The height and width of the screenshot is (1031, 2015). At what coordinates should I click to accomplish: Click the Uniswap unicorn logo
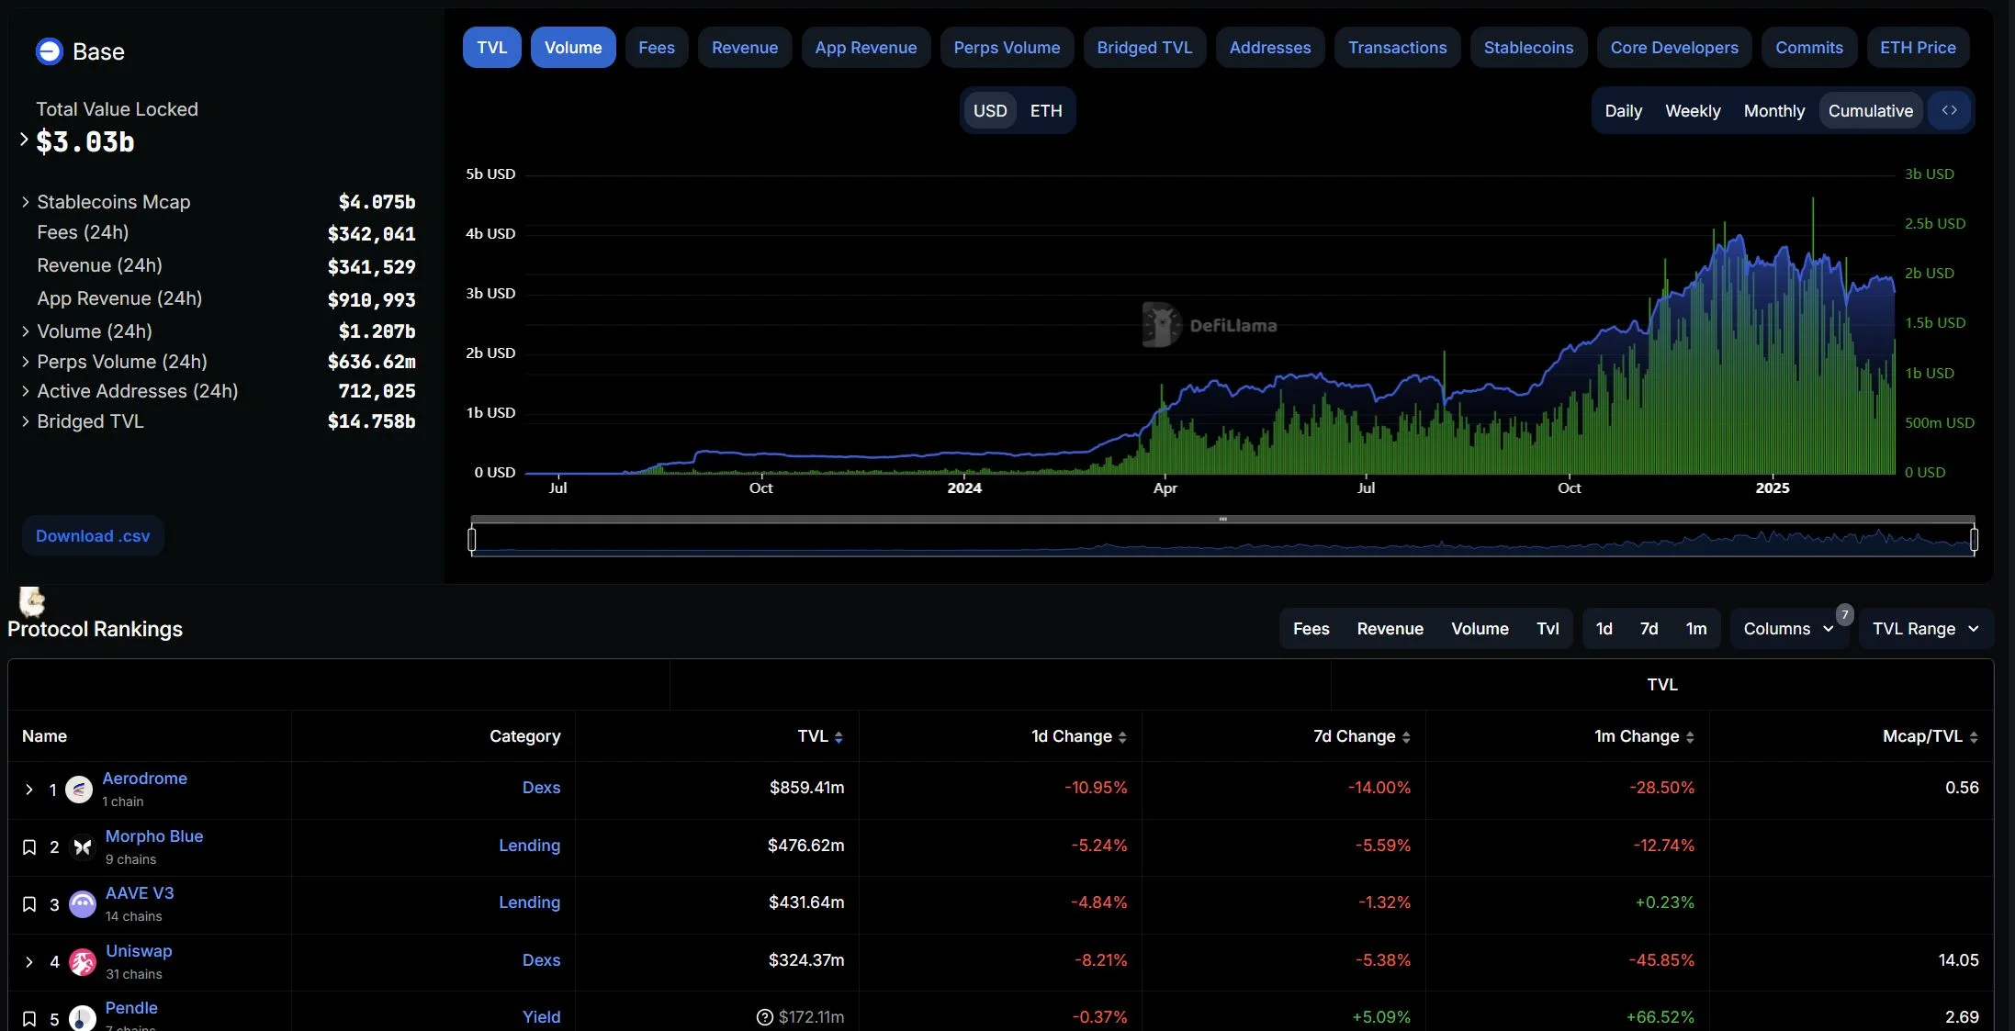pyautogui.click(x=82, y=961)
